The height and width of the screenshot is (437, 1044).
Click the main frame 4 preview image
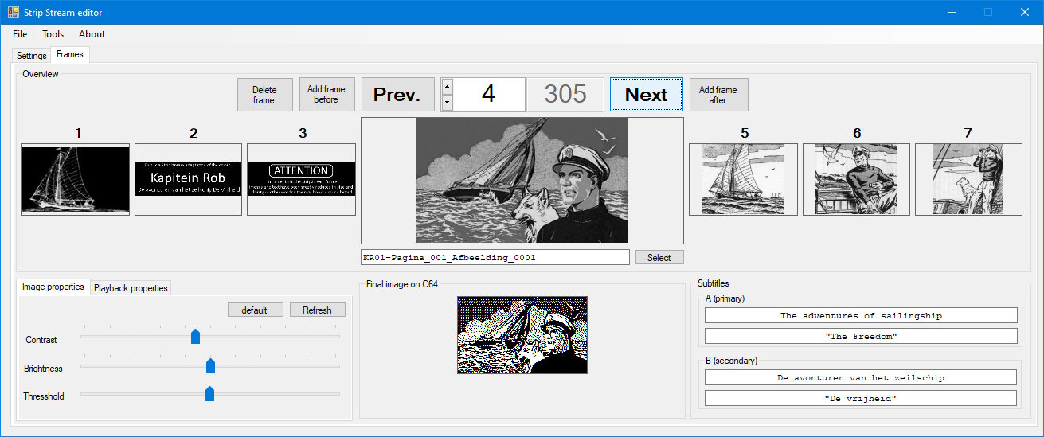[522, 181]
